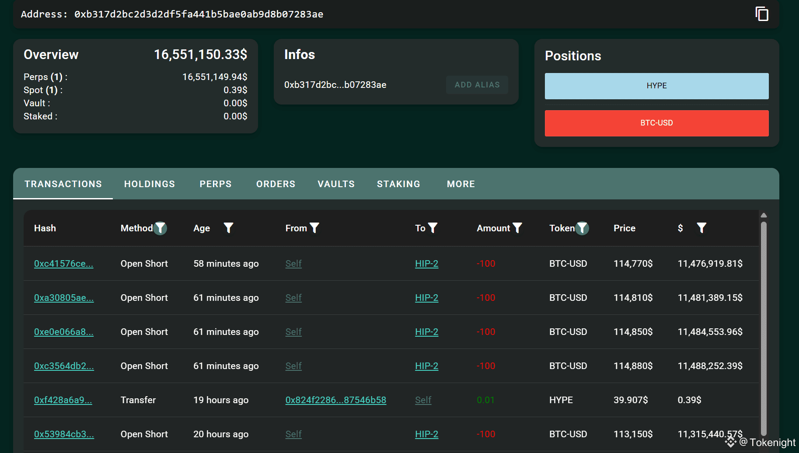Open the Amount column filter
Screen dimensions: 799x453
[x=517, y=228]
